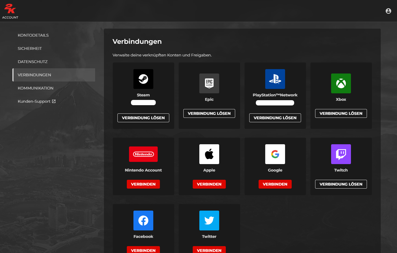Screen dimensions: 397x253
Task: Click redacted PlayStation account name field
Action: point(275,103)
